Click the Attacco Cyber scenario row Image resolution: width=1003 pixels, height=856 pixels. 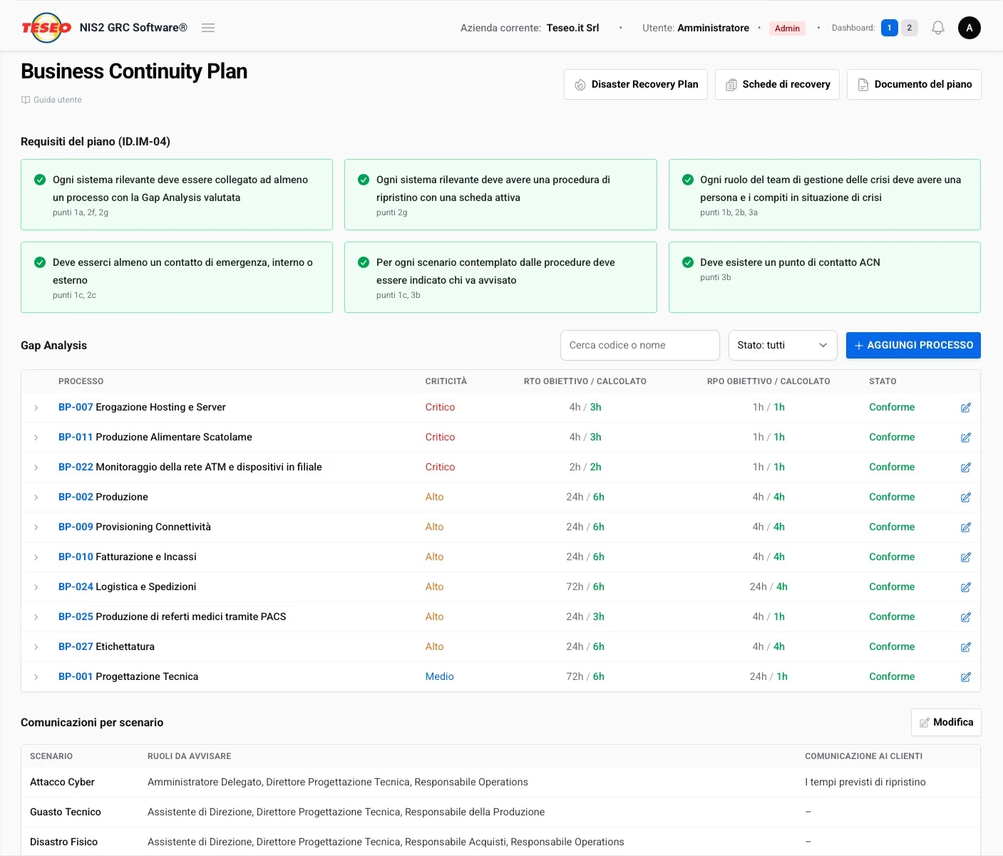pyautogui.click(x=500, y=782)
